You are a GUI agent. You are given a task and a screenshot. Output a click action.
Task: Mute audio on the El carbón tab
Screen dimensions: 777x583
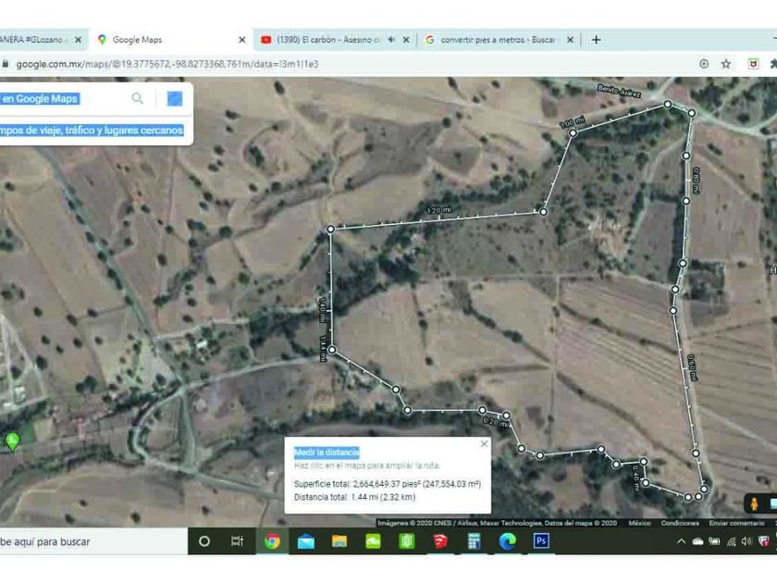coord(391,40)
